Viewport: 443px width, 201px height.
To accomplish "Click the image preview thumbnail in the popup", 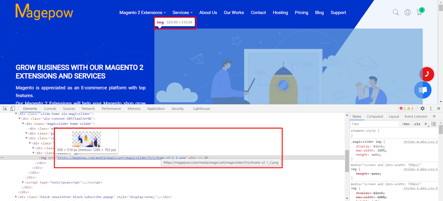I will coord(86,139).
